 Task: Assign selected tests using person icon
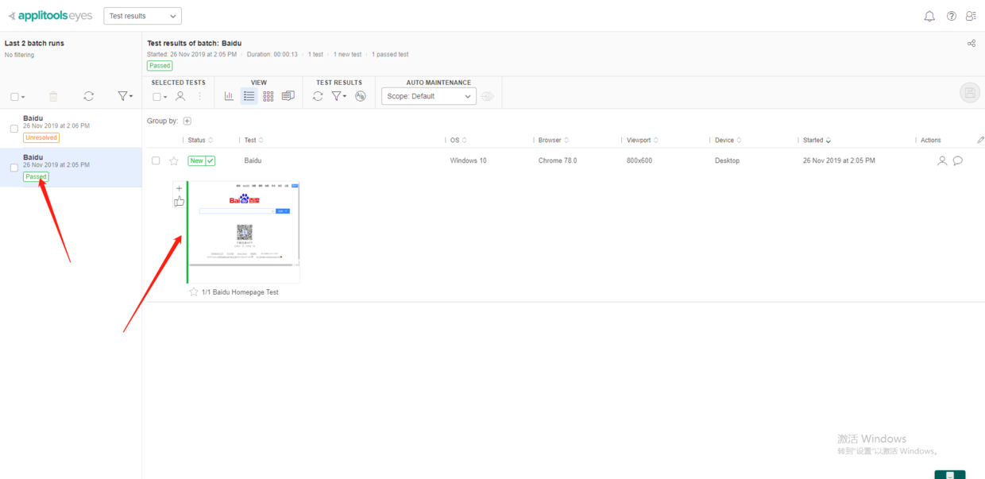[180, 96]
